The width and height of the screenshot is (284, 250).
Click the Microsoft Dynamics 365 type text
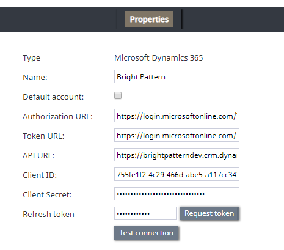tap(159, 58)
